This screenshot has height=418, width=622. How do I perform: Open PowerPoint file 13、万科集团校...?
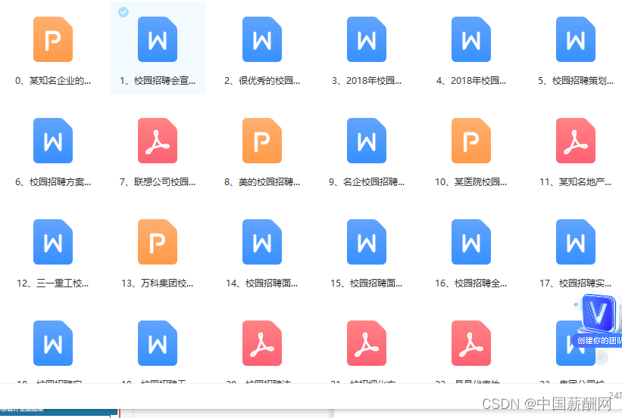(x=158, y=242)
